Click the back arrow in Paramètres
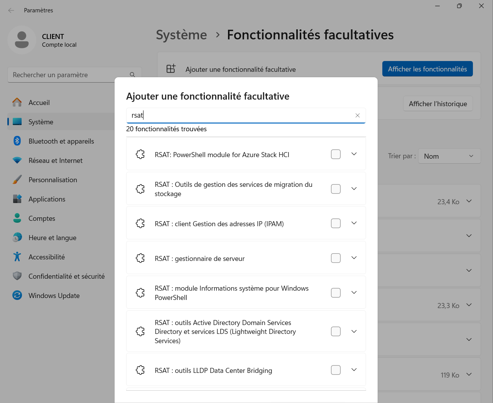 click(11, 10)
